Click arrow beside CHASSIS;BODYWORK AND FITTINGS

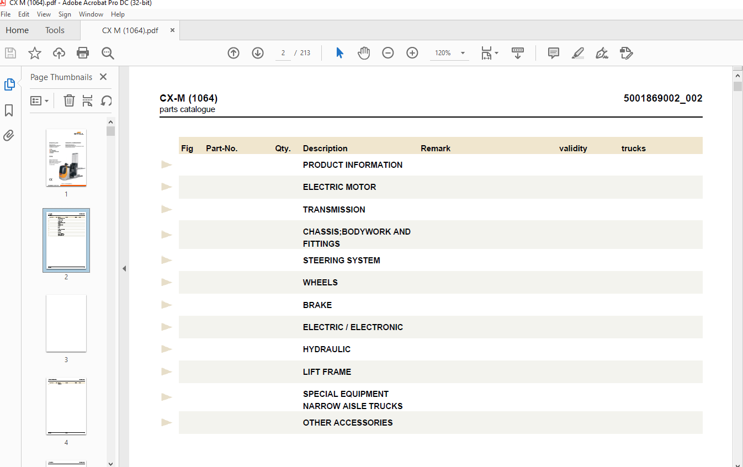[x=167, y=235]
